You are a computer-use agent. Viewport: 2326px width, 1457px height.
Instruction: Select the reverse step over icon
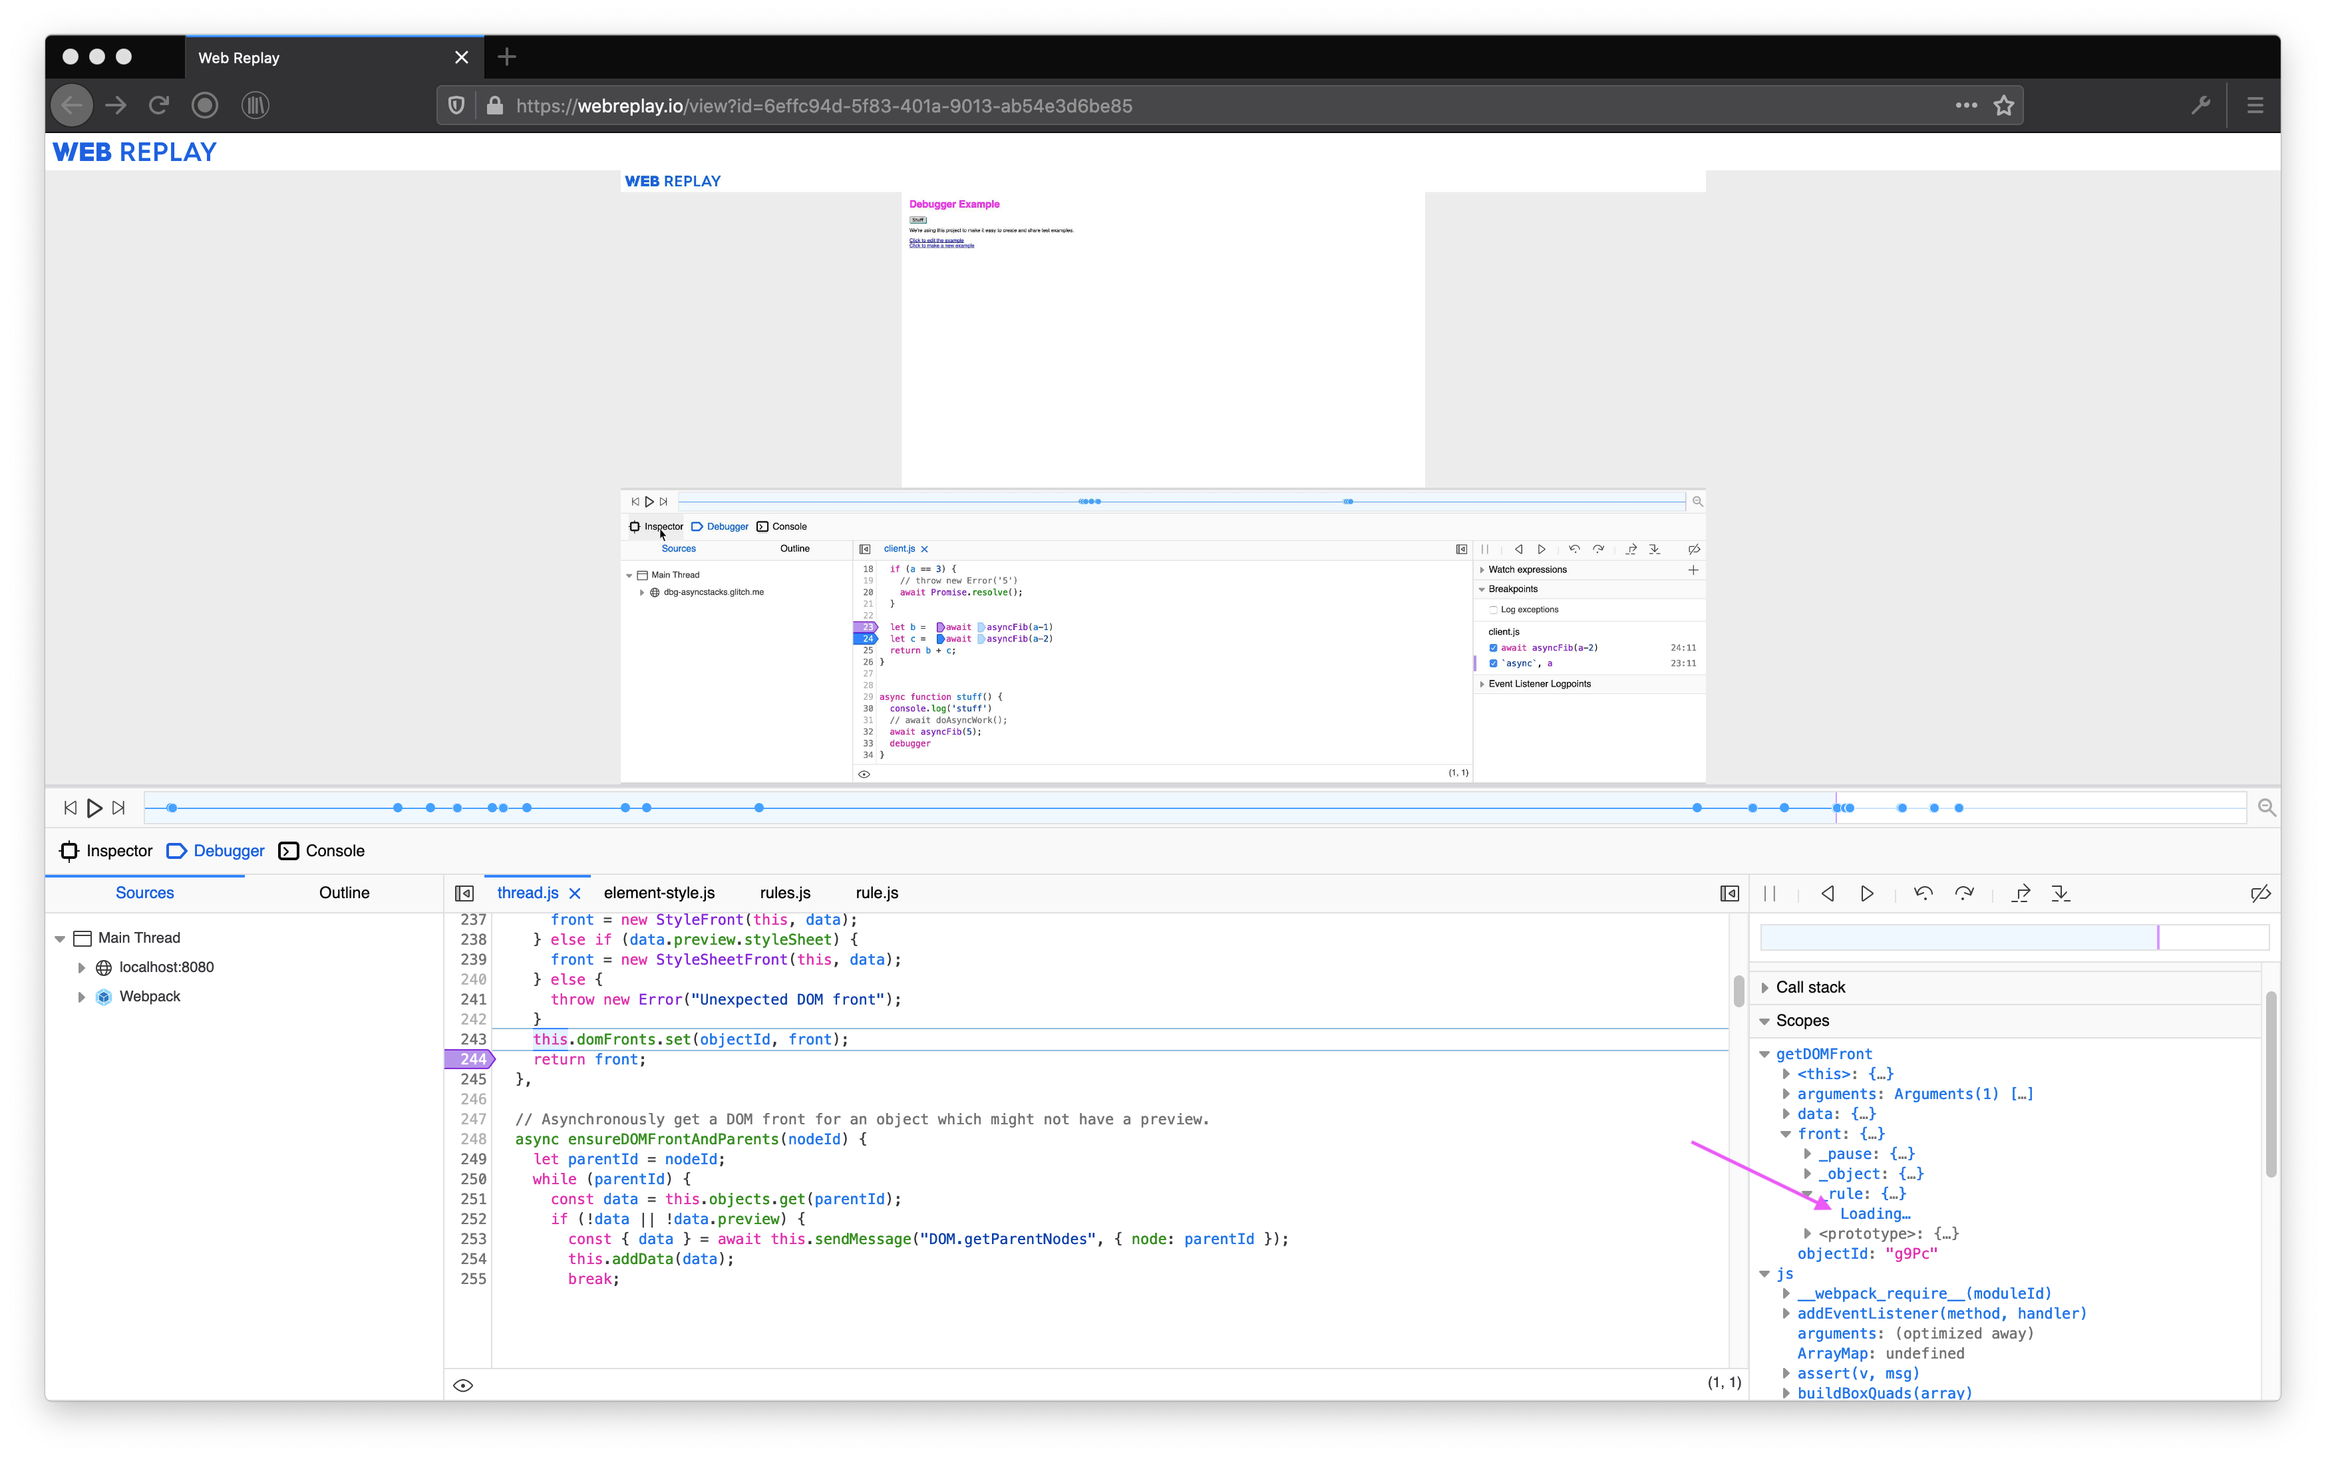(x=1924, y=893)
